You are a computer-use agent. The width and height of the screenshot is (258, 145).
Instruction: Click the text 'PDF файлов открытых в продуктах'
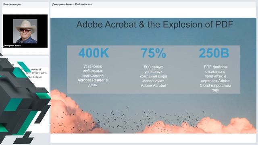click(x=215, y=72)
